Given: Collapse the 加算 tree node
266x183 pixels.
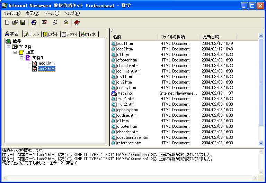Looking at the screenshot, I should click(15, 52).
